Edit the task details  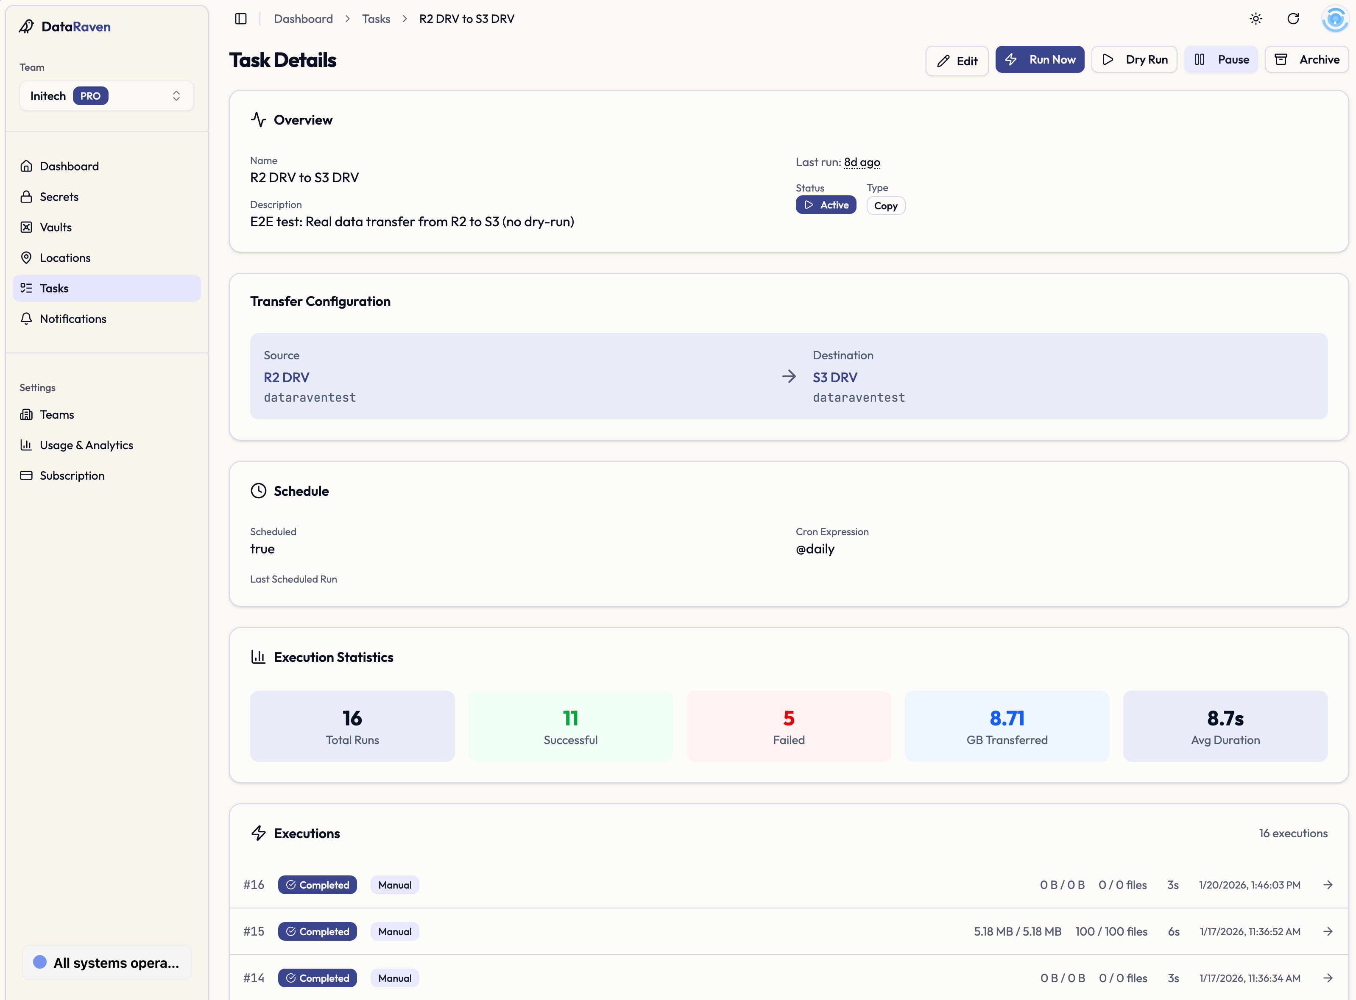pos(957,61)
